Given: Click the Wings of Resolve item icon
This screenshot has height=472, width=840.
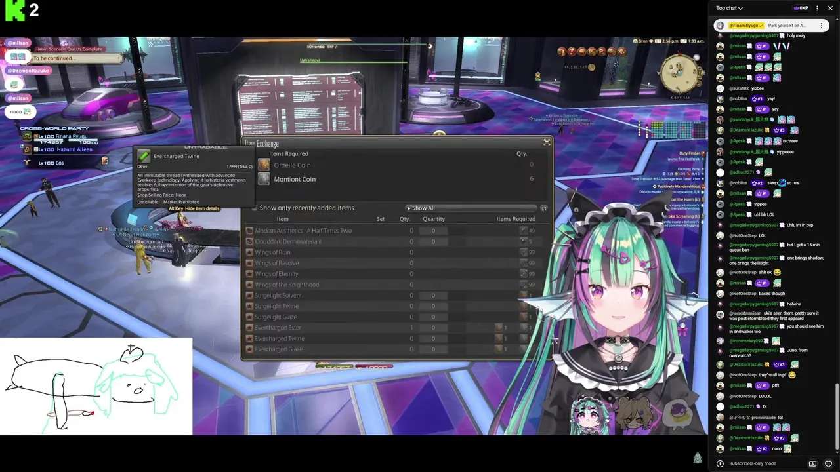Looking at the screenshot, I should click(x=249, y=263).
